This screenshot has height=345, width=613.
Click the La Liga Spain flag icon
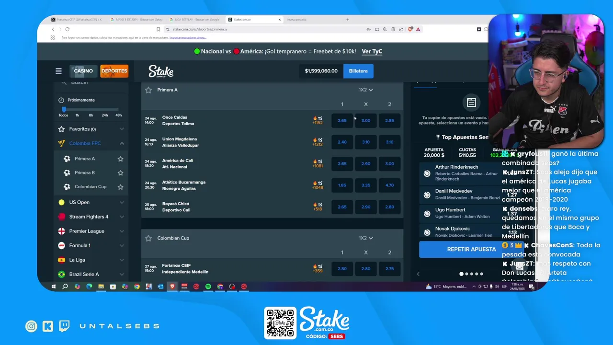coord(61,260)
